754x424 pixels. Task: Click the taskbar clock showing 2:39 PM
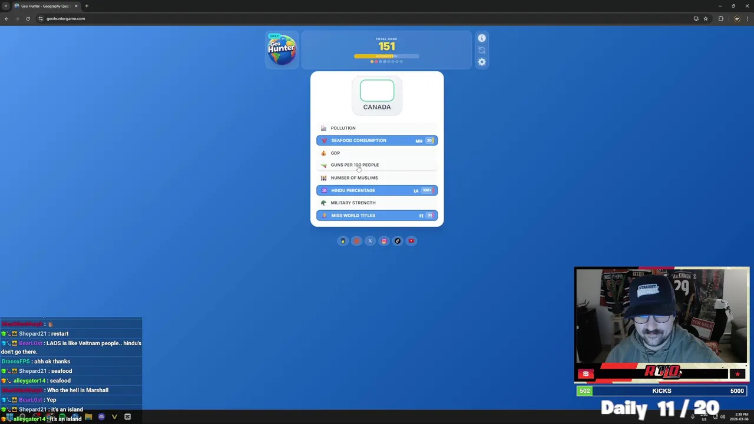coord(740,417)
